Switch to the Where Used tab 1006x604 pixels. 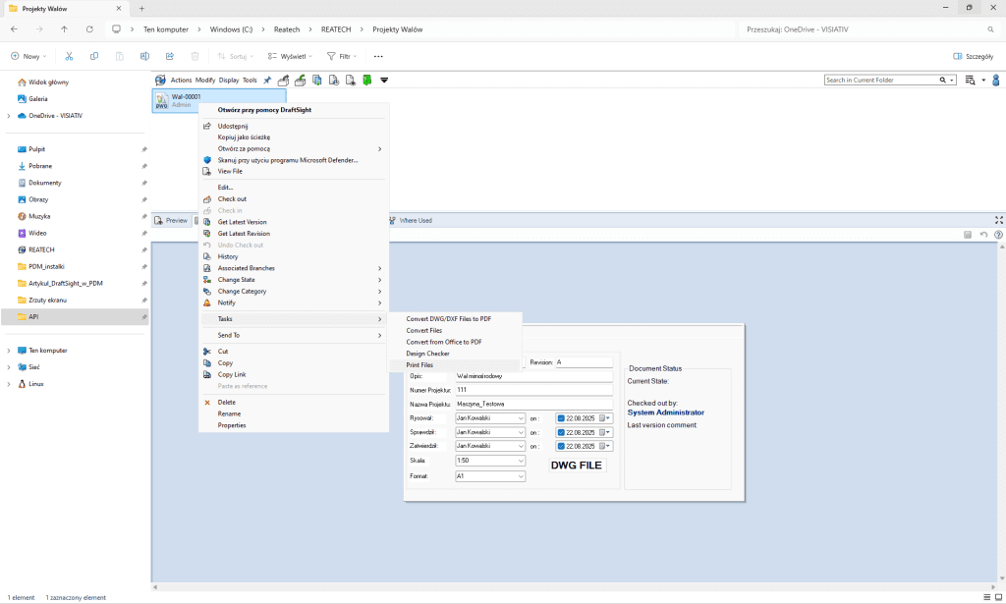point(411,221)
